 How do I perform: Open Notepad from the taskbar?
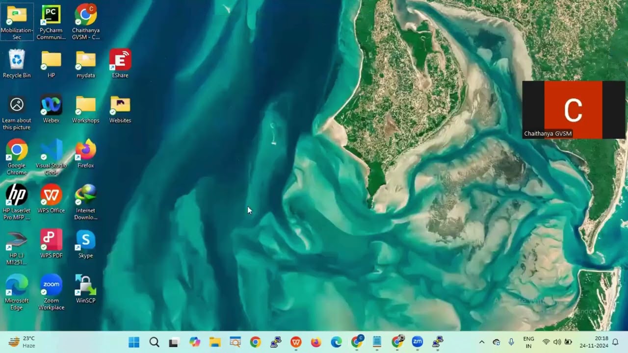pyautogui.click(x=377, y=342)
